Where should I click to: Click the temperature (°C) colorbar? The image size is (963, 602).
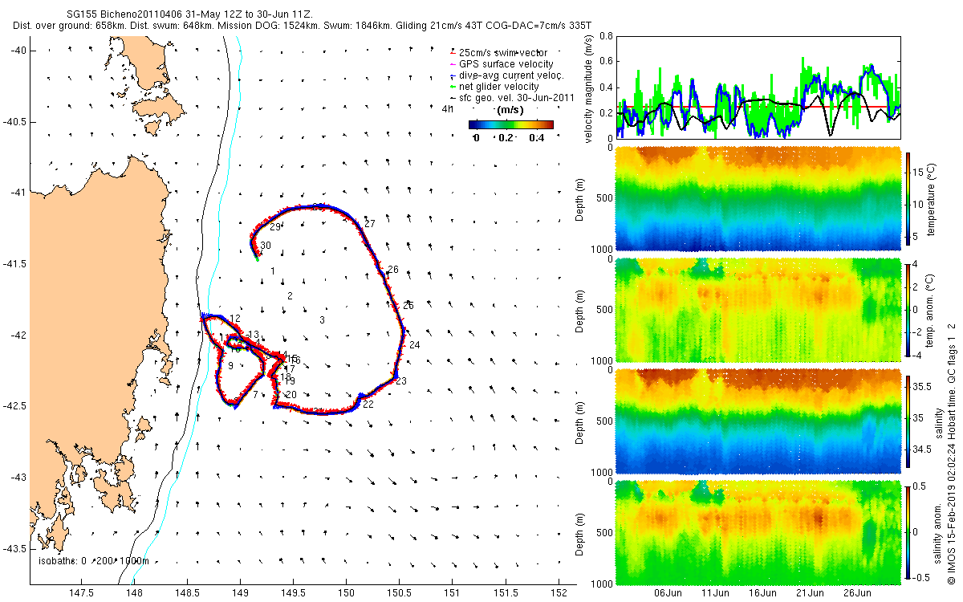point(908,197)
